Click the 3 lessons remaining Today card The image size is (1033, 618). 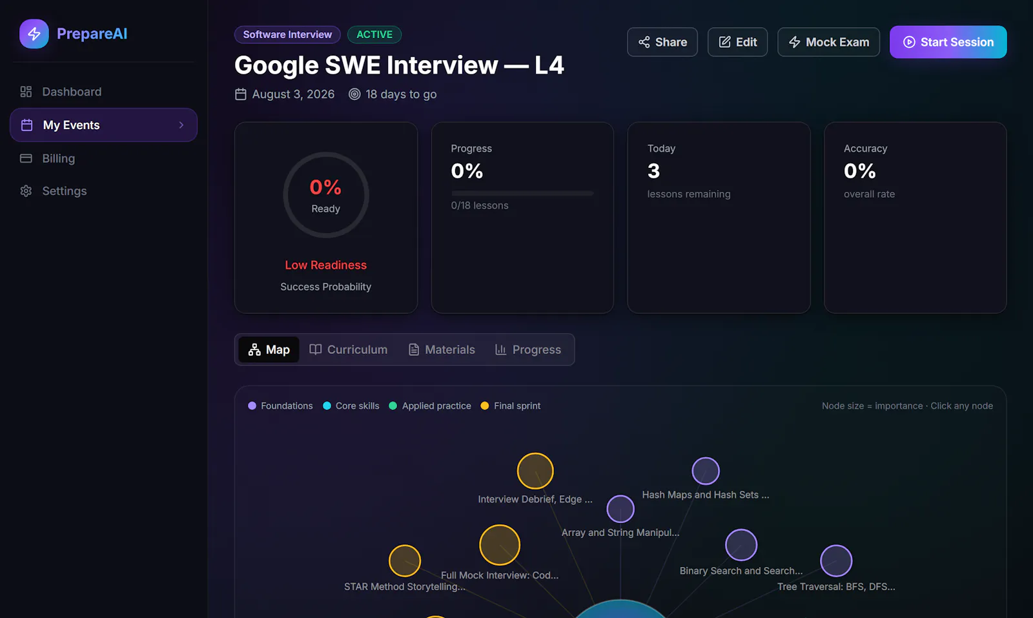(719, 218)
